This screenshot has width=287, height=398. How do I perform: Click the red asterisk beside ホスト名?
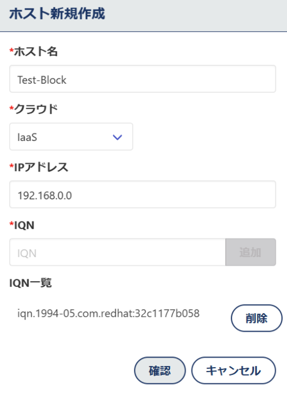11,50
